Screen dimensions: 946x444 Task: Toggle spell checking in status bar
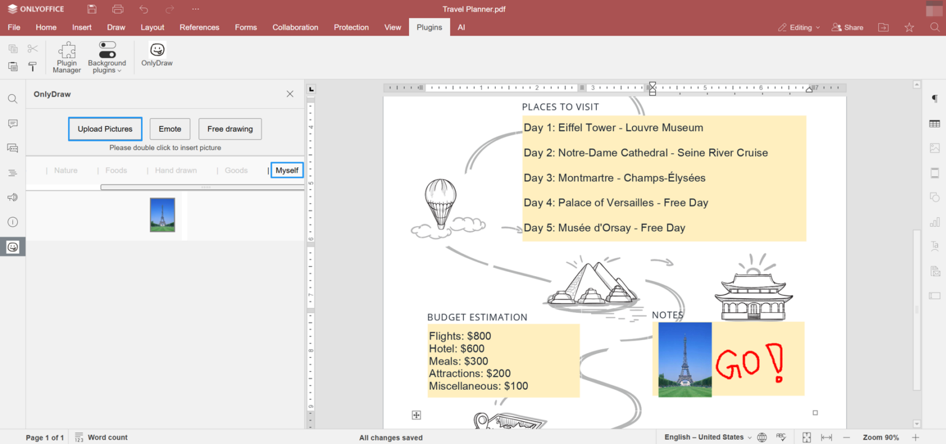pos(781,437)
